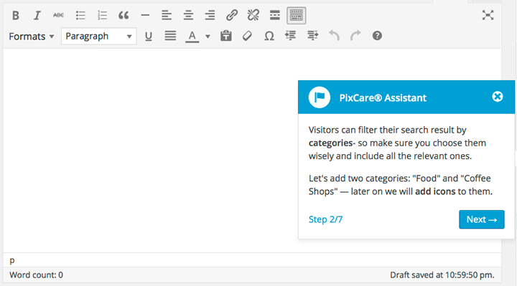The width and height of the screenshot is (517, 286).
Task: Open the Paragraph style dropdown
Action: pos(98,37)
